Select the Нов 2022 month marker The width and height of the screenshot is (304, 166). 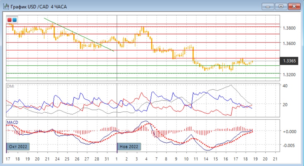tap(129, 147)
